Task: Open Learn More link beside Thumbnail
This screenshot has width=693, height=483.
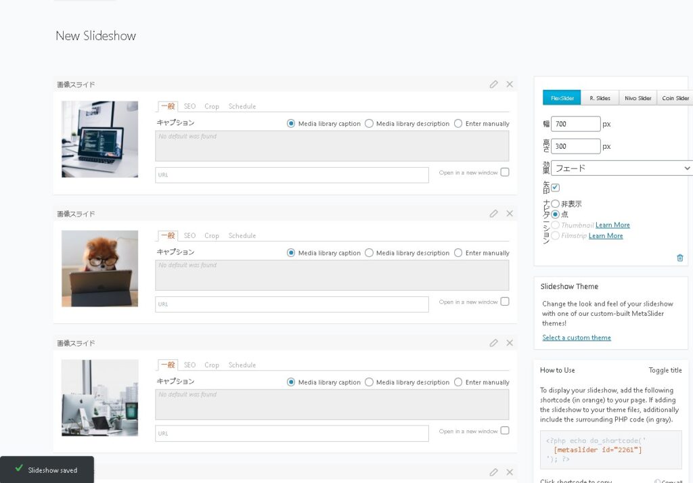Action: click(612, 225)
